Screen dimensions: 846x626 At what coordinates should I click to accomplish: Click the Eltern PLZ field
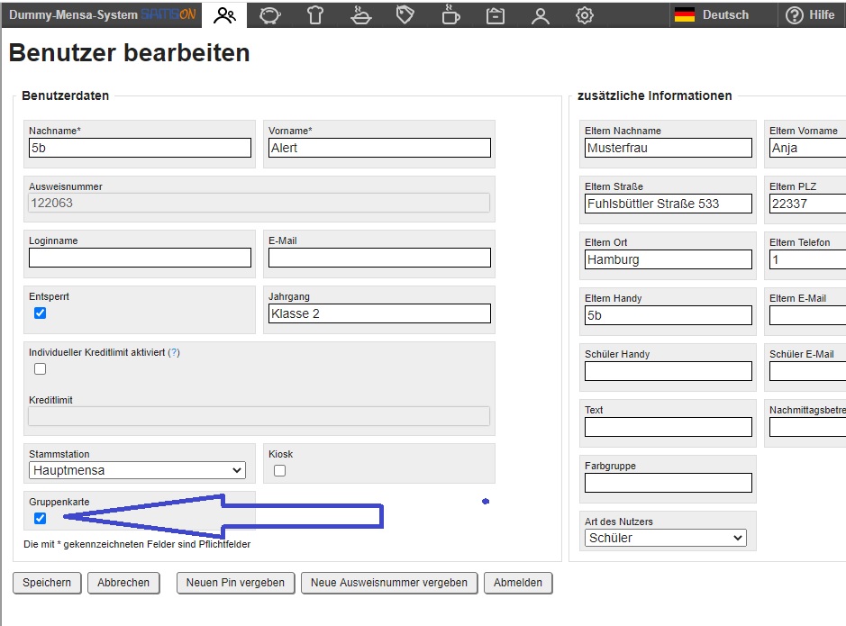point(807,204)
